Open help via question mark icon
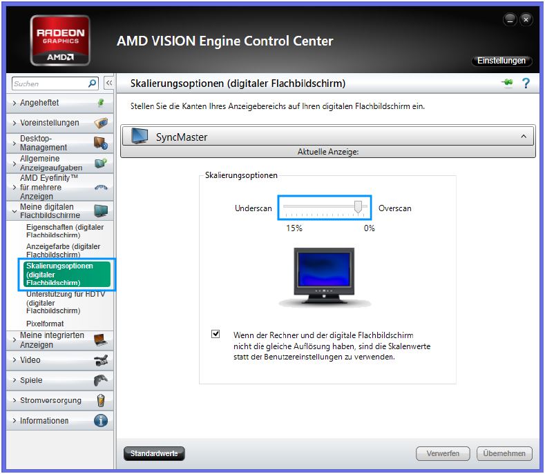The height and width of the screenshot is (474, 545). click(526, 83)
